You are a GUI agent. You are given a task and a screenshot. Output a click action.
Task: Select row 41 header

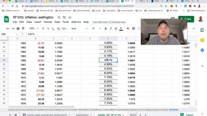pyautogui.click(x=4, y=73)
